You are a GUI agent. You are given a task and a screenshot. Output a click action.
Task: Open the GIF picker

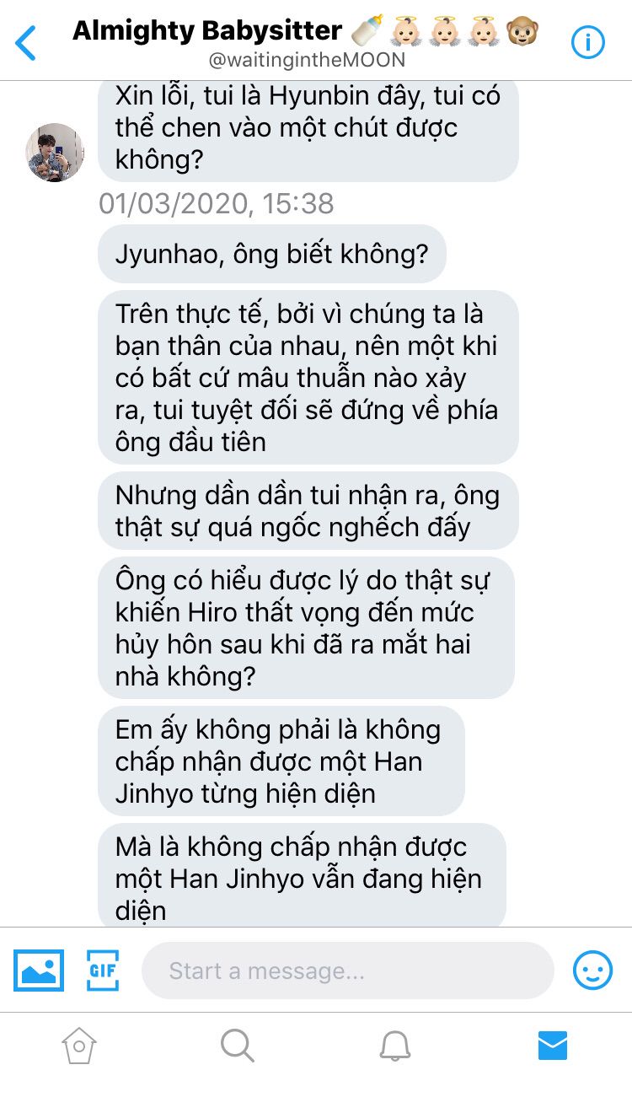103,971
